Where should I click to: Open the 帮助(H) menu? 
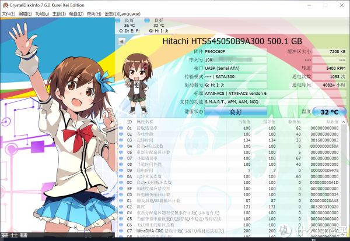coord(94,14)
